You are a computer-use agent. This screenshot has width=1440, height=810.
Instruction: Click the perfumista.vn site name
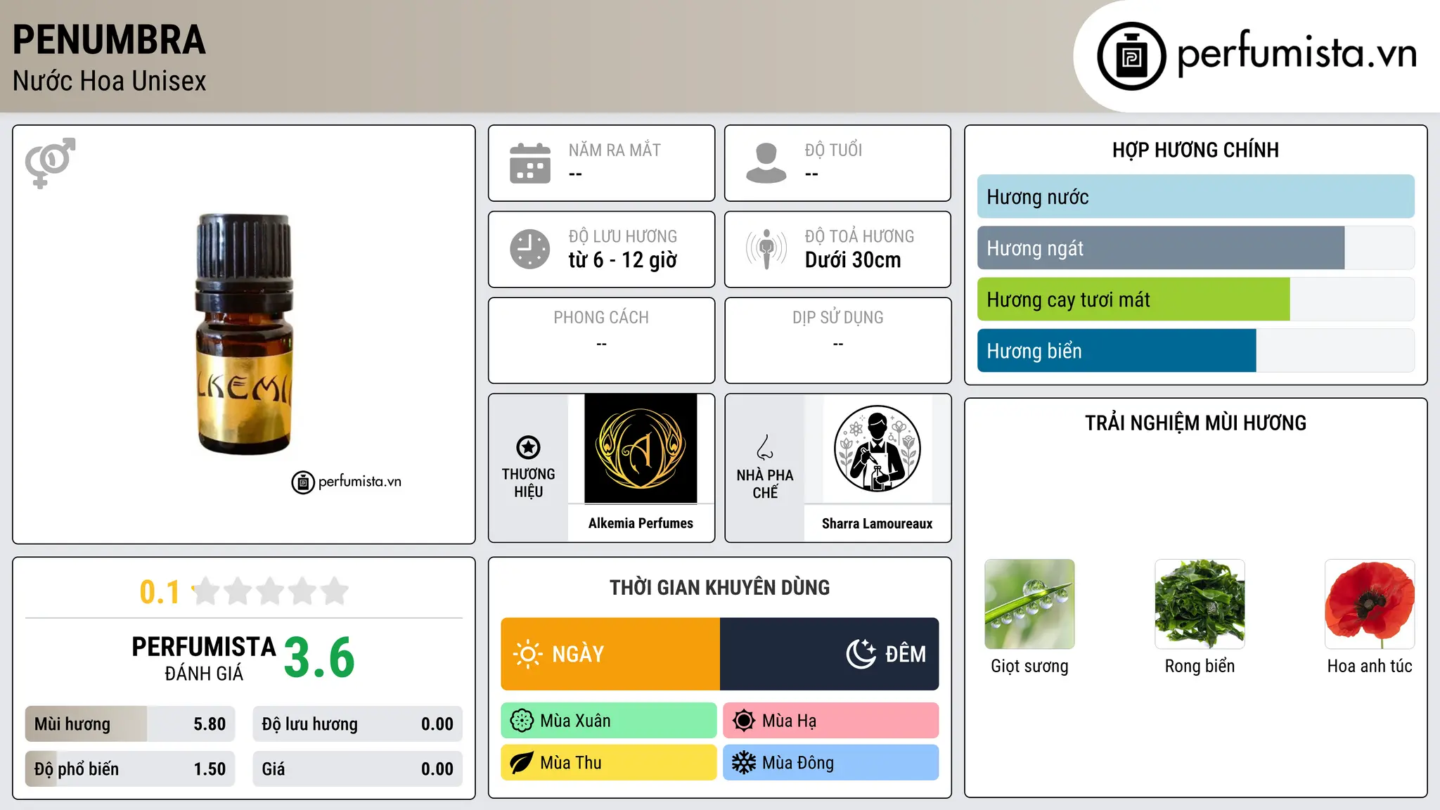pyautogui.click(x=1297, y=53)
